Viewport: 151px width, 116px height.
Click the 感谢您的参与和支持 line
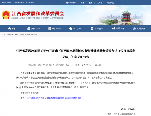[x=30, y=93]
